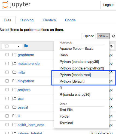The width and height of the screenshot is (116, 134).
Task: Open the projects folder link
Action: [x=24, y=90]
